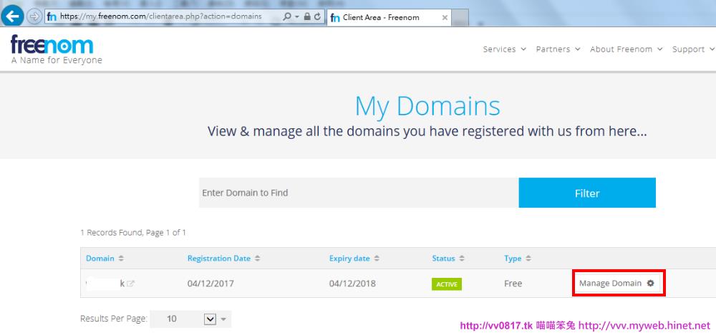
Task: Open the About Freenom menu
Action: pos(626,49)
